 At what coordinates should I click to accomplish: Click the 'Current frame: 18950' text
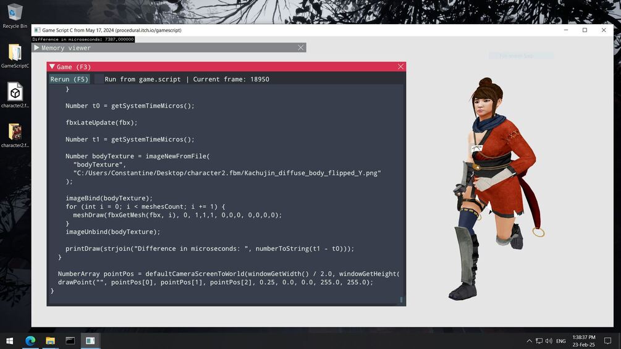(231, 79)
